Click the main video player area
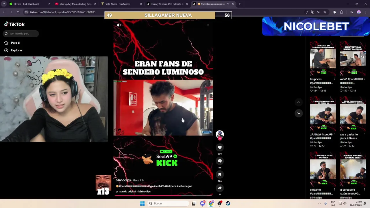Screen dimensions: 370x208 click(163, 108)
